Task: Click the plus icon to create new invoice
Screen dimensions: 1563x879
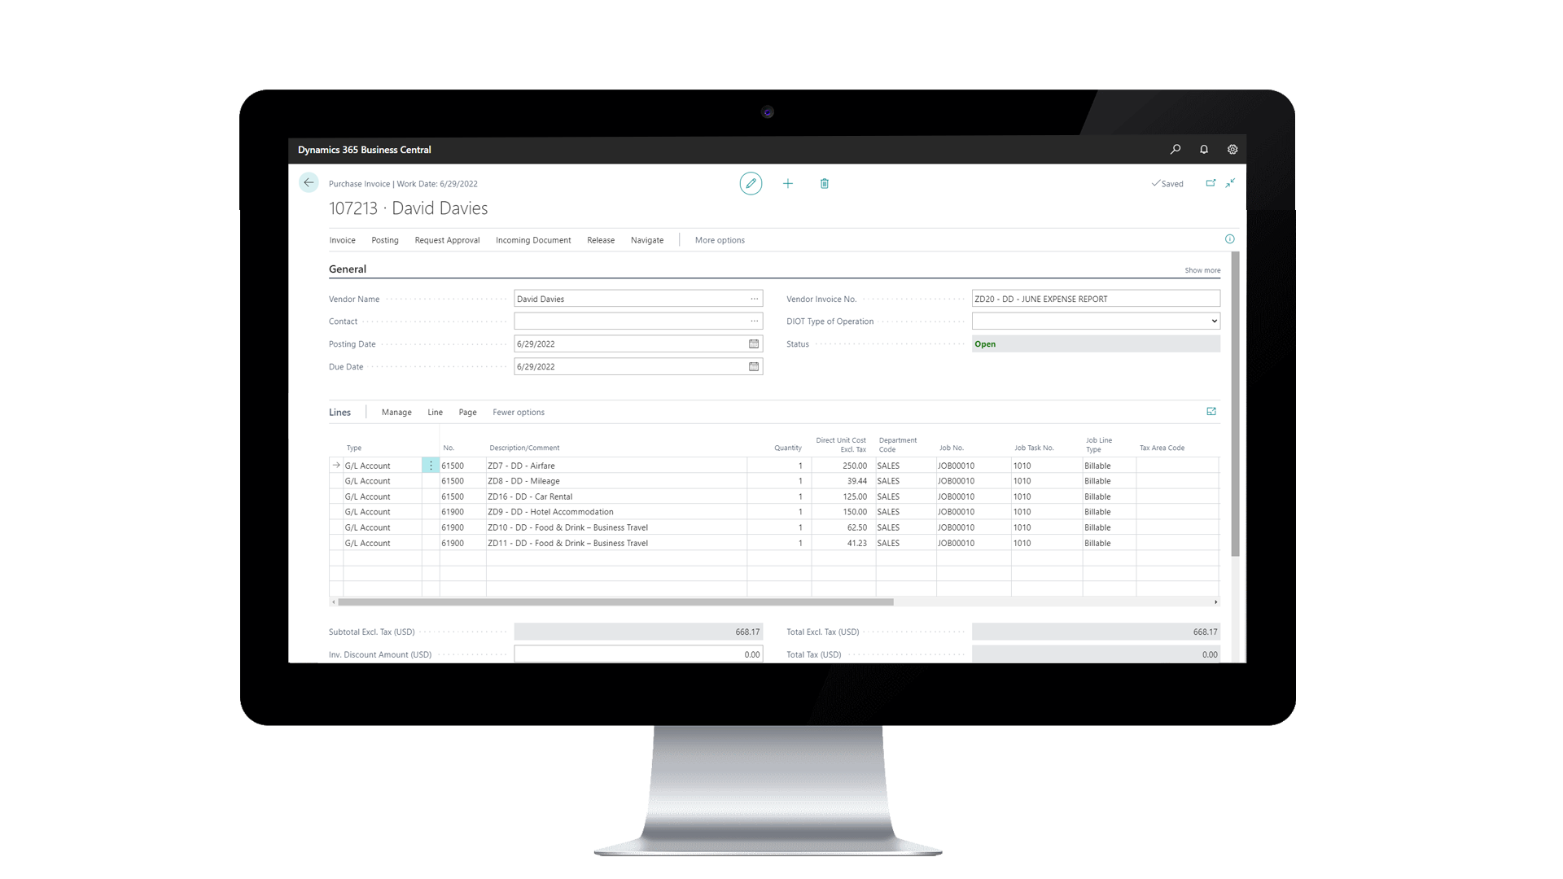Action: coord(787,183)
